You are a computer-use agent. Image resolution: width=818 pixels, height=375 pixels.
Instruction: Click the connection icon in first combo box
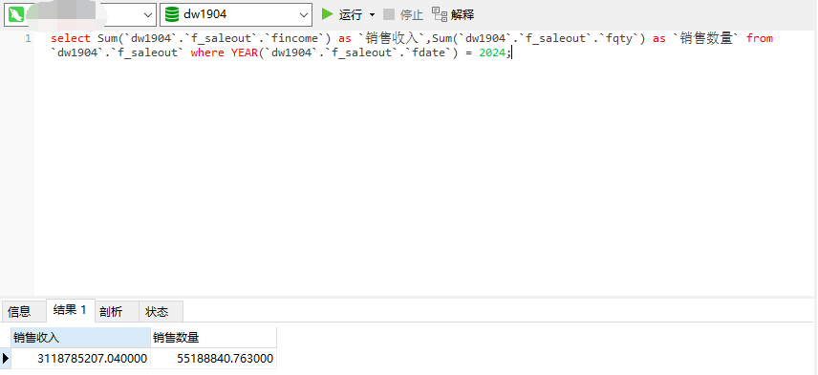tap(16, 14)
